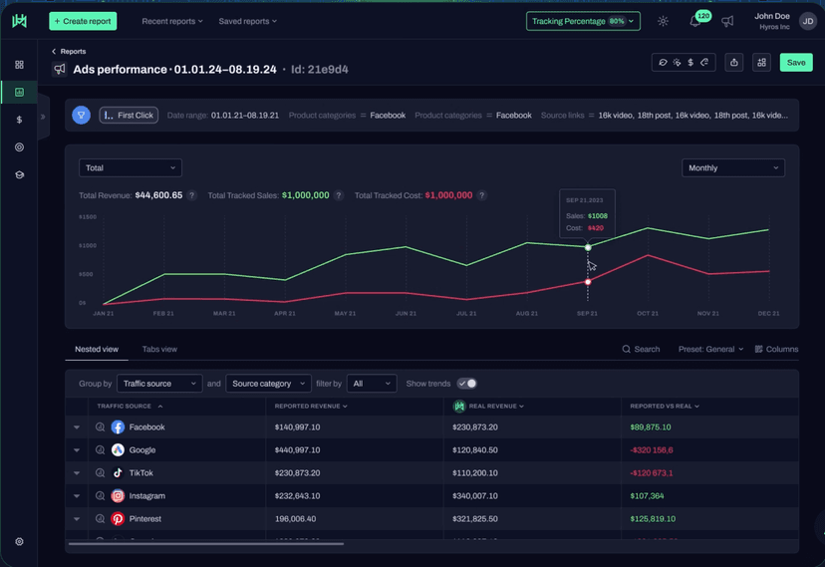Click the magnifier icon beside Facebook row

coord(100,427)
